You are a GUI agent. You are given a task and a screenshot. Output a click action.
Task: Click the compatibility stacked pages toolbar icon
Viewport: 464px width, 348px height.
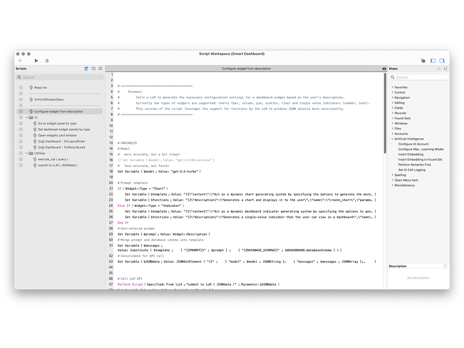423,61
